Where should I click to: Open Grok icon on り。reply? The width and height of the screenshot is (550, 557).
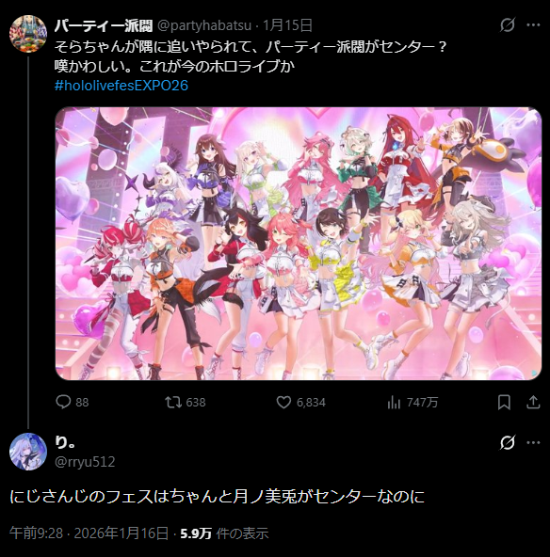pyautogui.click(x=508, y=442)
